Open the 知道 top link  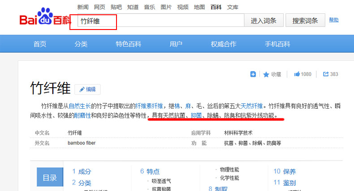133,7
